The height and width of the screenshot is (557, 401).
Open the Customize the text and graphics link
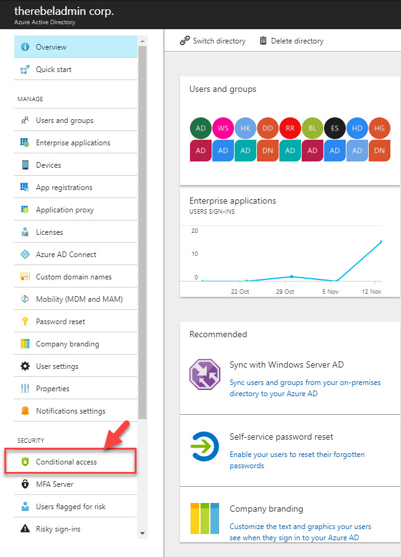click(x=300, y=532)
